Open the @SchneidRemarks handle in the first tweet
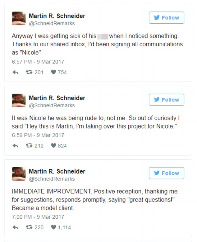Viewport: 197px width, 242px height. (x=52, y=23)
